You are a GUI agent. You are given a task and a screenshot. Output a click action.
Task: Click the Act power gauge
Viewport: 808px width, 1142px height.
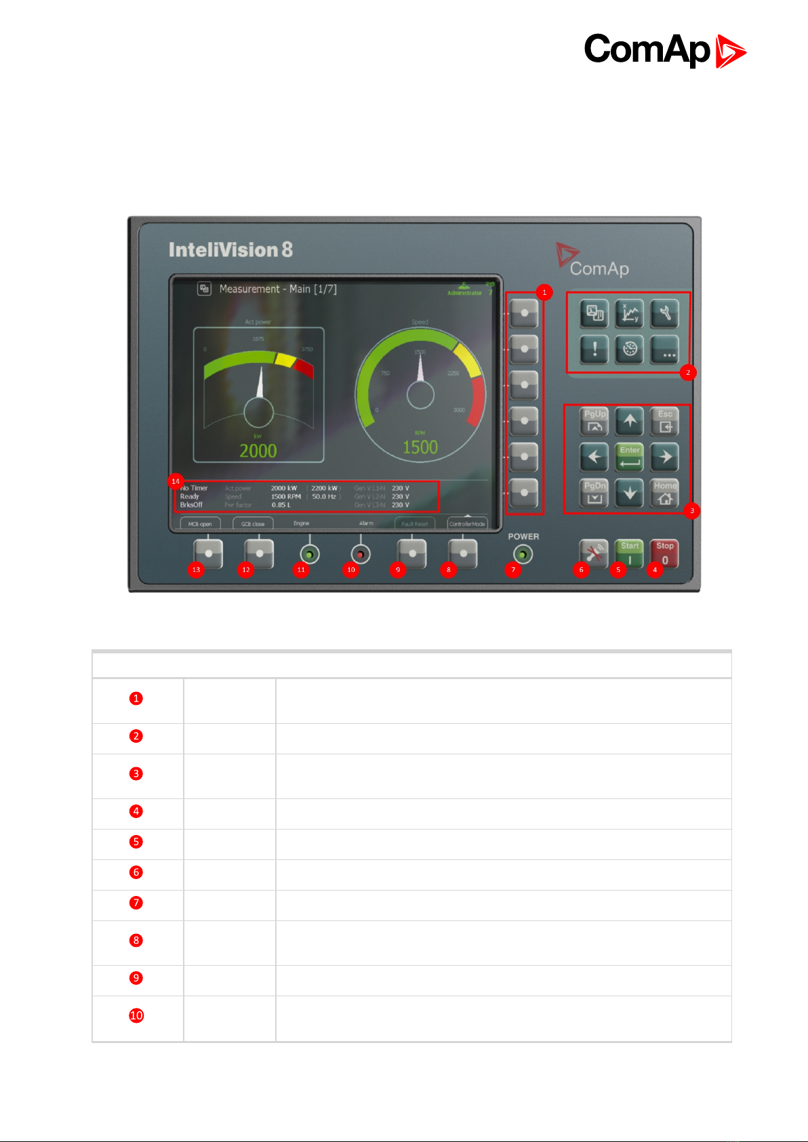coord(258,394)
